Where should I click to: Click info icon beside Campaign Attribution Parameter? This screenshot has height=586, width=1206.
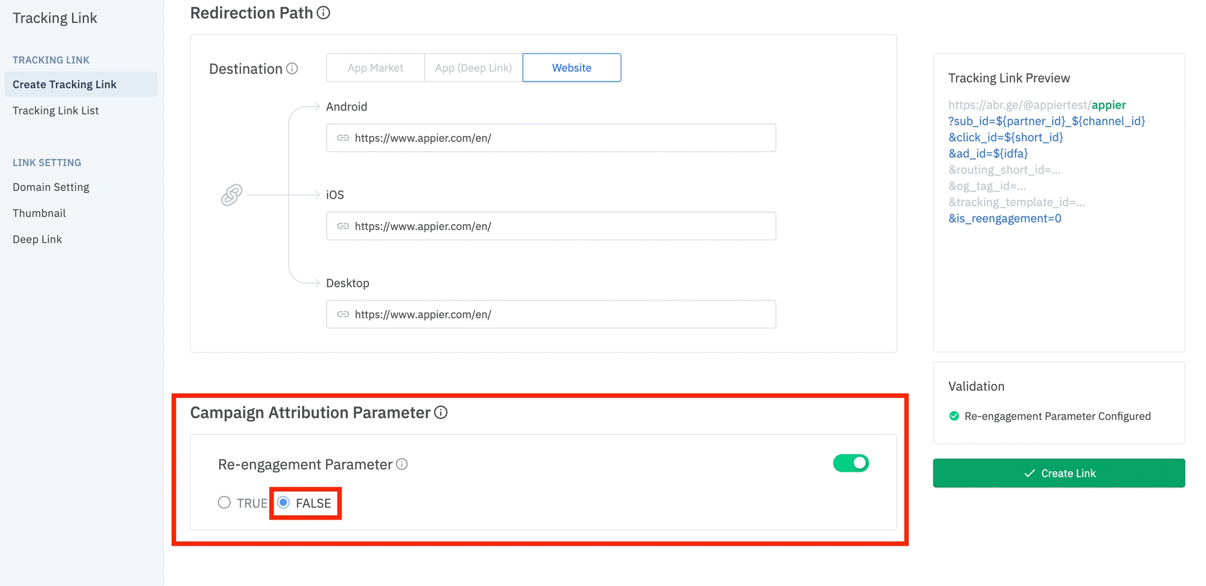(x=441, y=412)
